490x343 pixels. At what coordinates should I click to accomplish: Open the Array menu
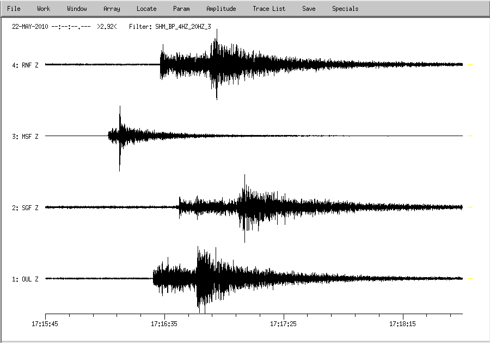coord(112,9)
